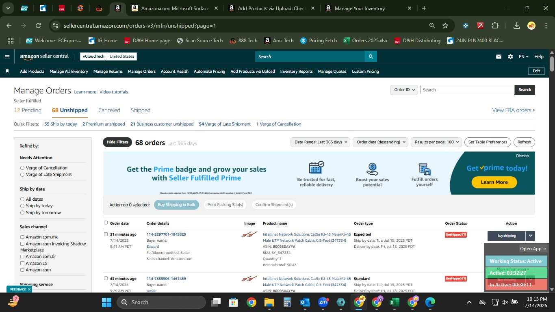
Task: Open the Seller Central hamburger menu
Action: (x=7, y=56)
